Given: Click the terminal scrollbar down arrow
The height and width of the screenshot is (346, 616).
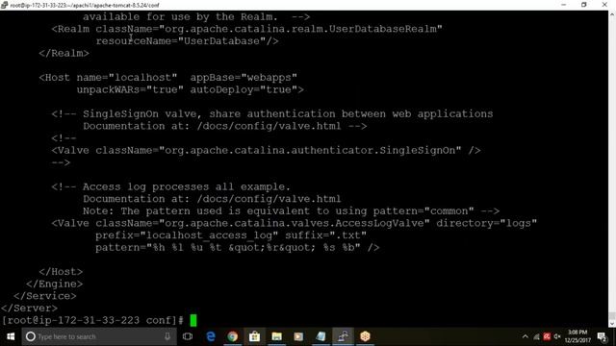Looking at the screenshot, I should click(612, 324).
